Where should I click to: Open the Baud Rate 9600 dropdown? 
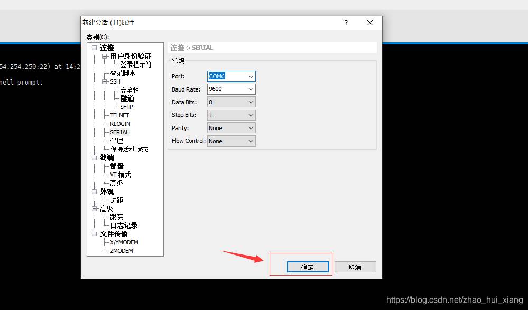251,89
